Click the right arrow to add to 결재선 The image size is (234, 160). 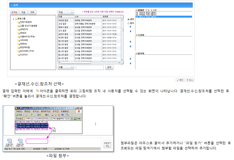point(130,27)
